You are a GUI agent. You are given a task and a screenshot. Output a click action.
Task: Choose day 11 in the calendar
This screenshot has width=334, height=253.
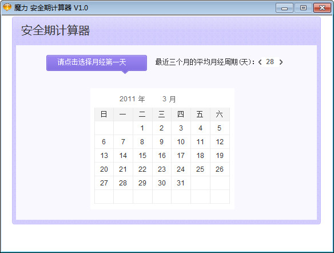[200, 142]
